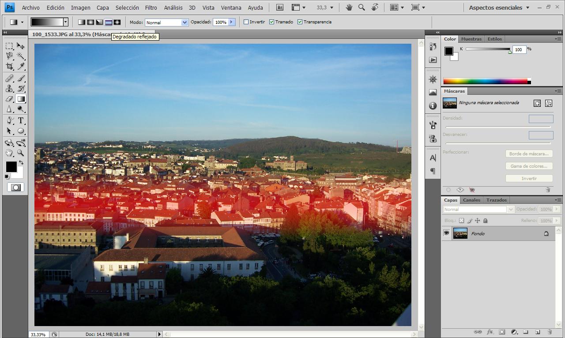The width and height of the screenshot is (565, 338).
Task: Enable the Invertir checkbox in the options bar
Action: (x=246, y=22)
